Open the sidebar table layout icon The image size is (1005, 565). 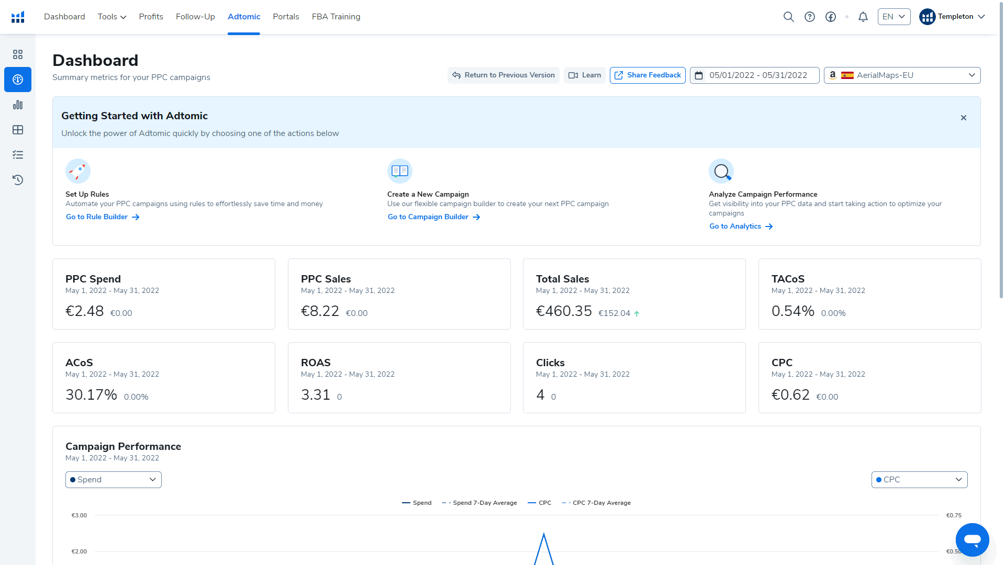point(18,130)
